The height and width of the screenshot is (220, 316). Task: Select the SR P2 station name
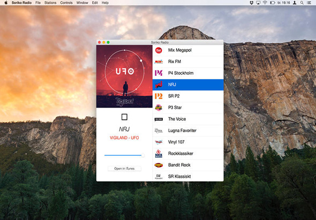tap(174, 96)
